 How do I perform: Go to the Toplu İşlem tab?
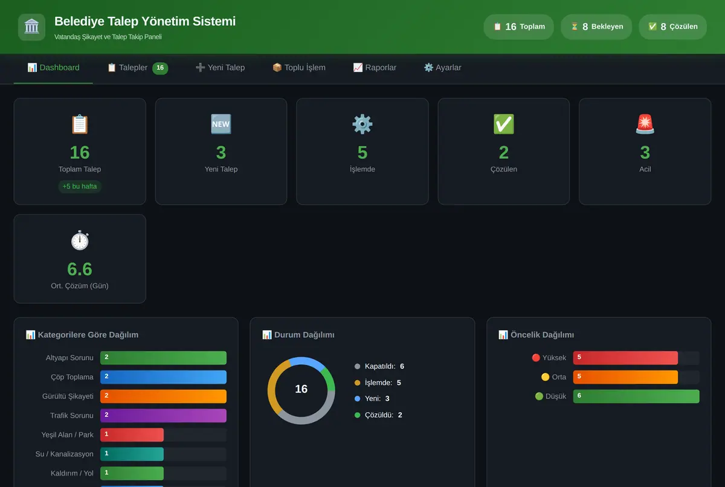click(x=299, y=68)
